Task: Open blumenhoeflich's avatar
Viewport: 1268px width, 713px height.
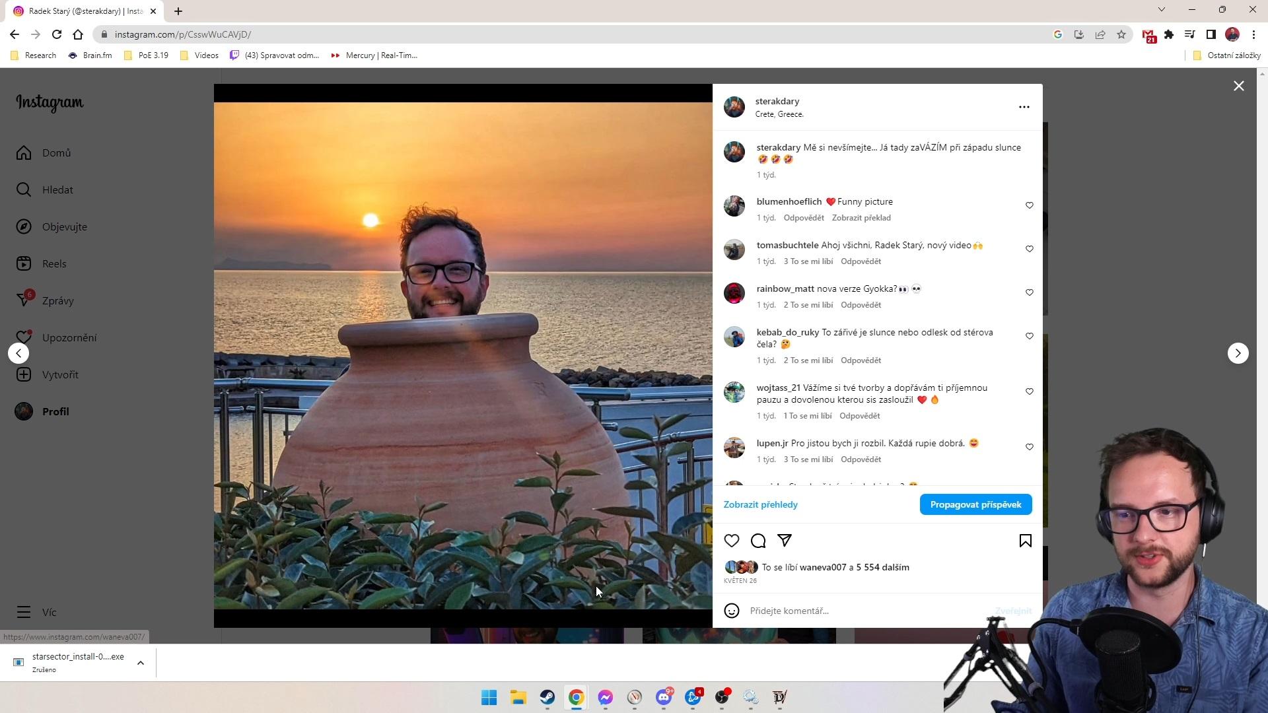Action: coord(734,206)
